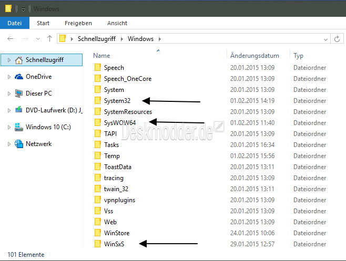This screenshot has height=261, width=346.
Task: Click the date 29.01.2015 12:57
Action: (252, 244)
